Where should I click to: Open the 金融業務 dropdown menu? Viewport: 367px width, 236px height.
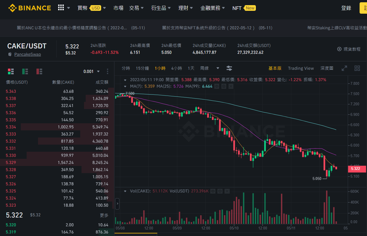213,8
